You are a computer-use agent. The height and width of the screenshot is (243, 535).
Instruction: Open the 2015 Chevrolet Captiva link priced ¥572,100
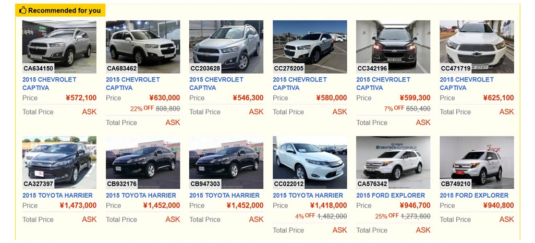[x=49, y=83]
